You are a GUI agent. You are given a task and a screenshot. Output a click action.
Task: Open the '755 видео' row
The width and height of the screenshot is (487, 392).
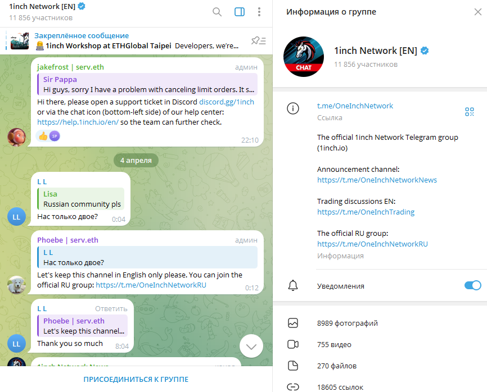tap(380, 345)
